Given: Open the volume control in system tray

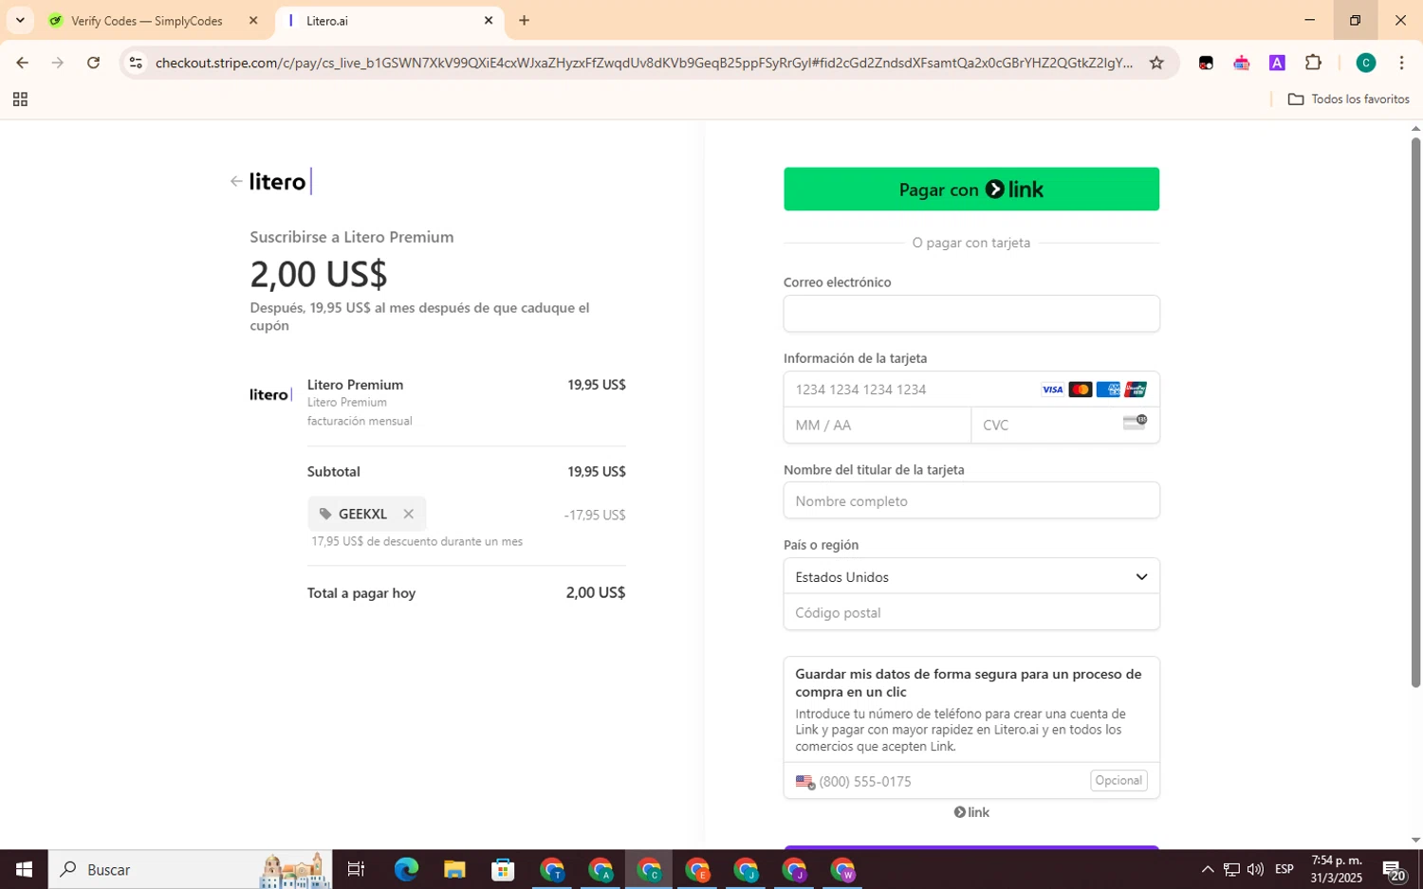Looking at the screenshot, I should click(1255, 869).
